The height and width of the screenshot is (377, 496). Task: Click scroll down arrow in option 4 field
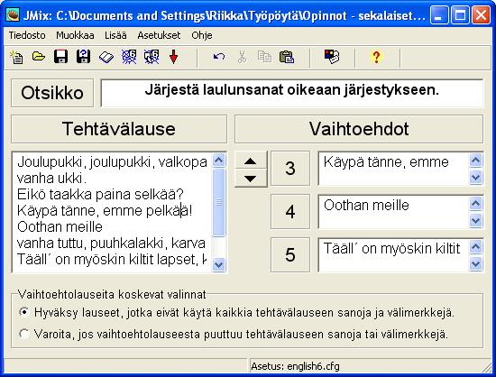pyautogui.click(x=476, y=221)
